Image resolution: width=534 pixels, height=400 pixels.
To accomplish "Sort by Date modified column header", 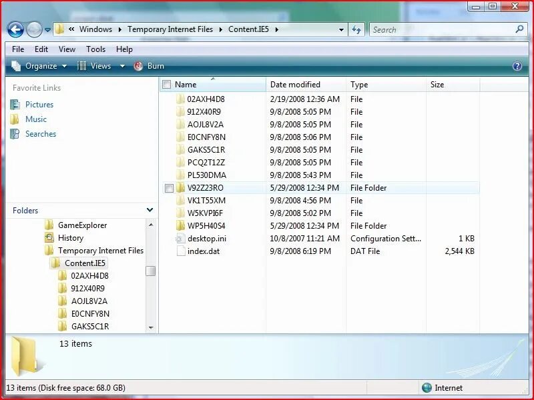I will (x=306, y=85).
